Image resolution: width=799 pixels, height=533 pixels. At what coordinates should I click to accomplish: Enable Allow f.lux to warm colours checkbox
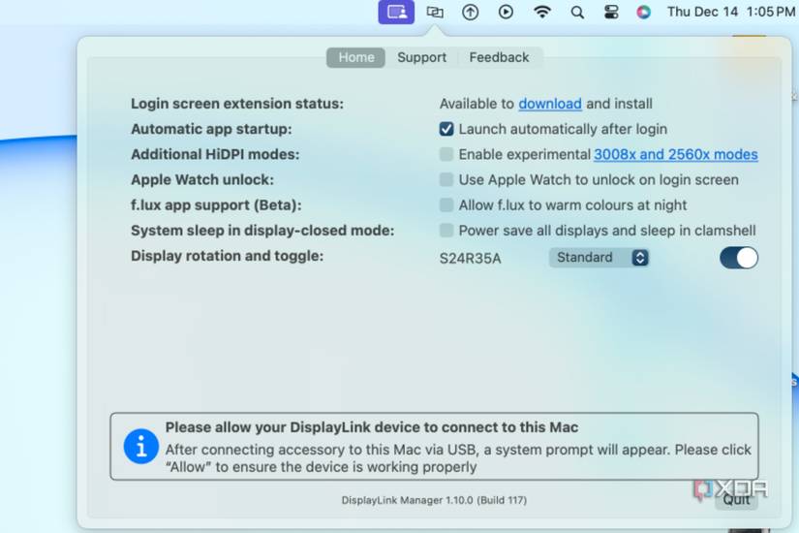446,205
